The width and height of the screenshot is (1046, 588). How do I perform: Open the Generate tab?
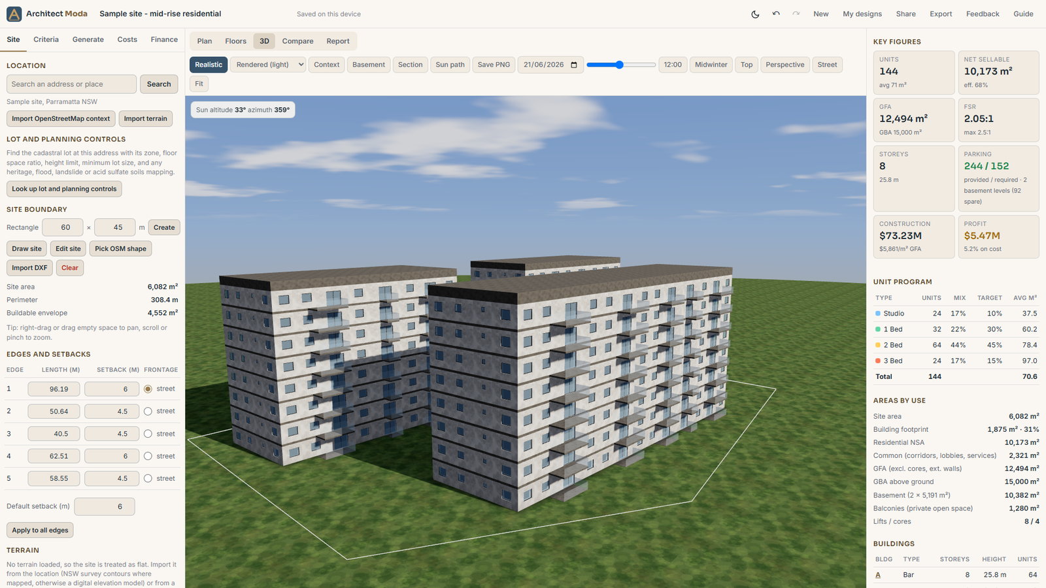88,39
